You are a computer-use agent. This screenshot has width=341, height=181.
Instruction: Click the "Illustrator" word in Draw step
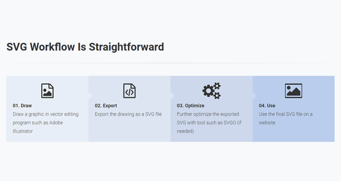(23, 131)
